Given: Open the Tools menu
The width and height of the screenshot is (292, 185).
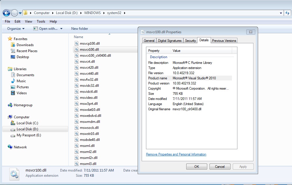Looking at the screenshot, I should pos(41,21).
